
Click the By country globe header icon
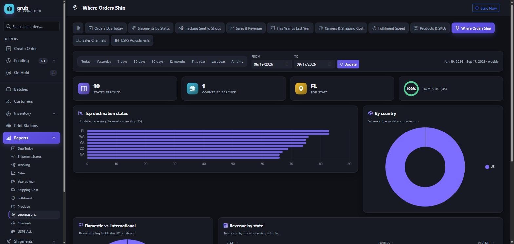coord(370,113)
